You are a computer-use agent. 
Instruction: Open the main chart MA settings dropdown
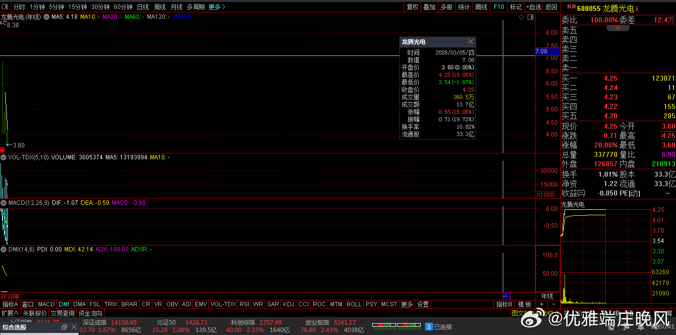pos(47,17)
